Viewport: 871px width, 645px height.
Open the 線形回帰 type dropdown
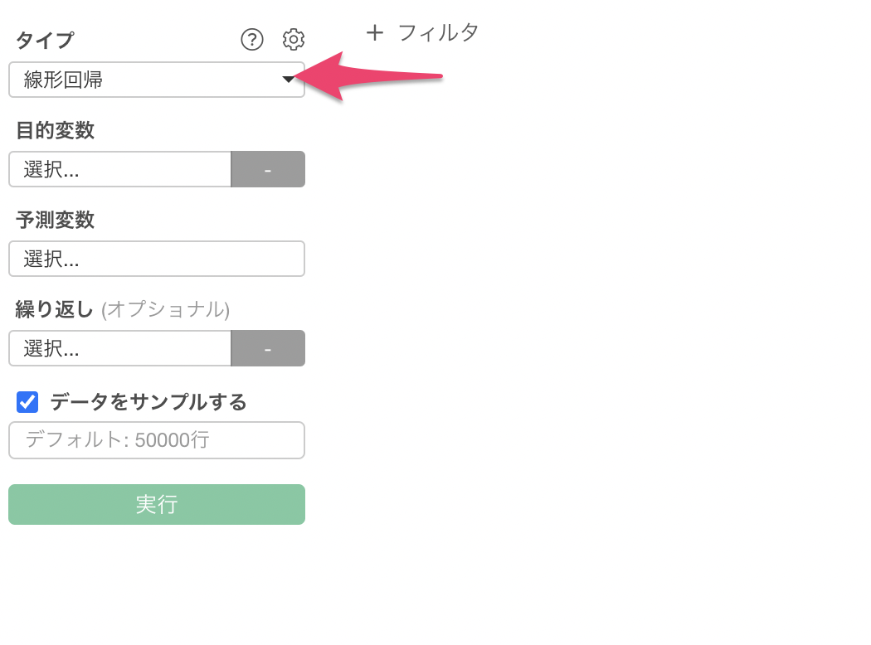[x=157, y=80]
